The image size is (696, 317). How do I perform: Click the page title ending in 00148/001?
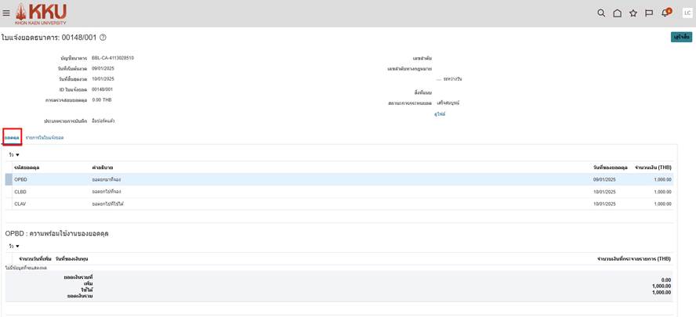pyautogui.click(x=49, y=38)
